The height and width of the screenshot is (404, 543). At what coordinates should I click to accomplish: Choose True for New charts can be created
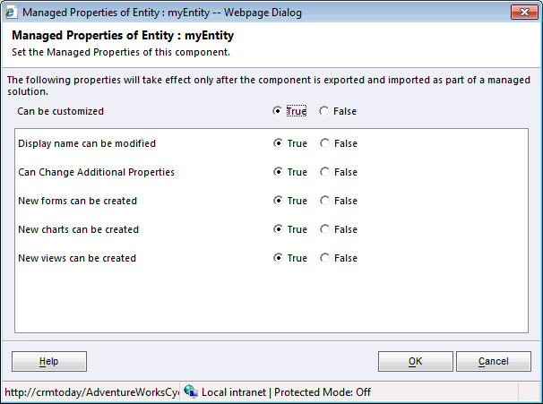point(278,229)
